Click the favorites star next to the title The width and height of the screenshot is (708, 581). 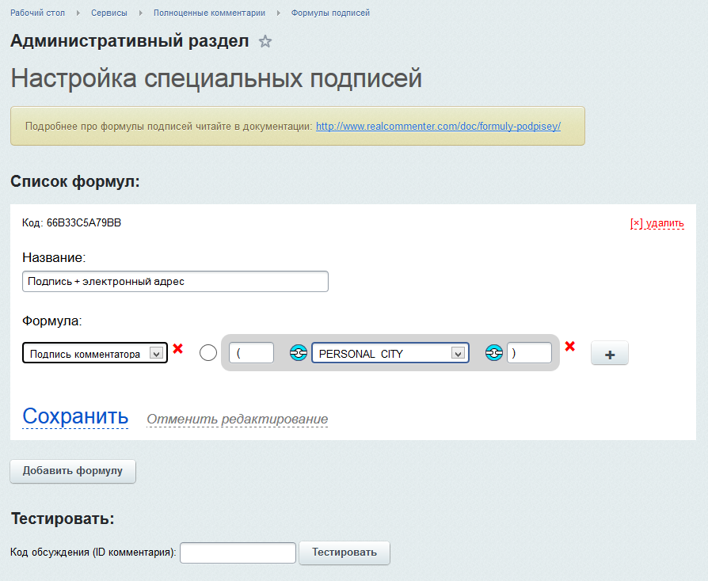265,42
